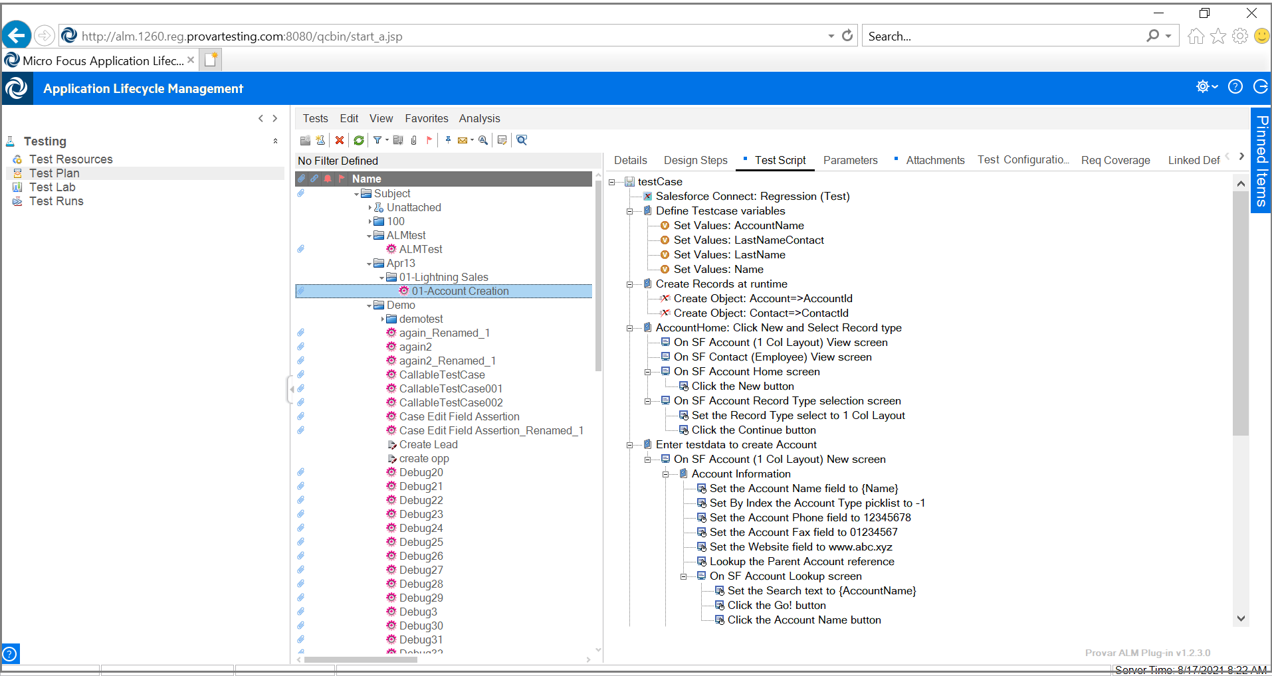1272x676 pixels.
Task: Click the blue help button at bottom-left
Action: pyautogui.click(x=11, y=653)
